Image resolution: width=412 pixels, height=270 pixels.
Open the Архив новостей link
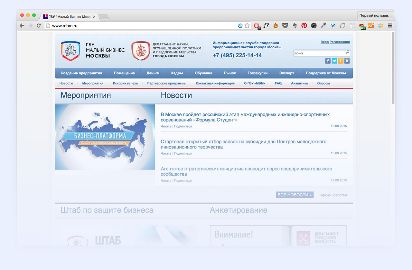click(334, 195)
